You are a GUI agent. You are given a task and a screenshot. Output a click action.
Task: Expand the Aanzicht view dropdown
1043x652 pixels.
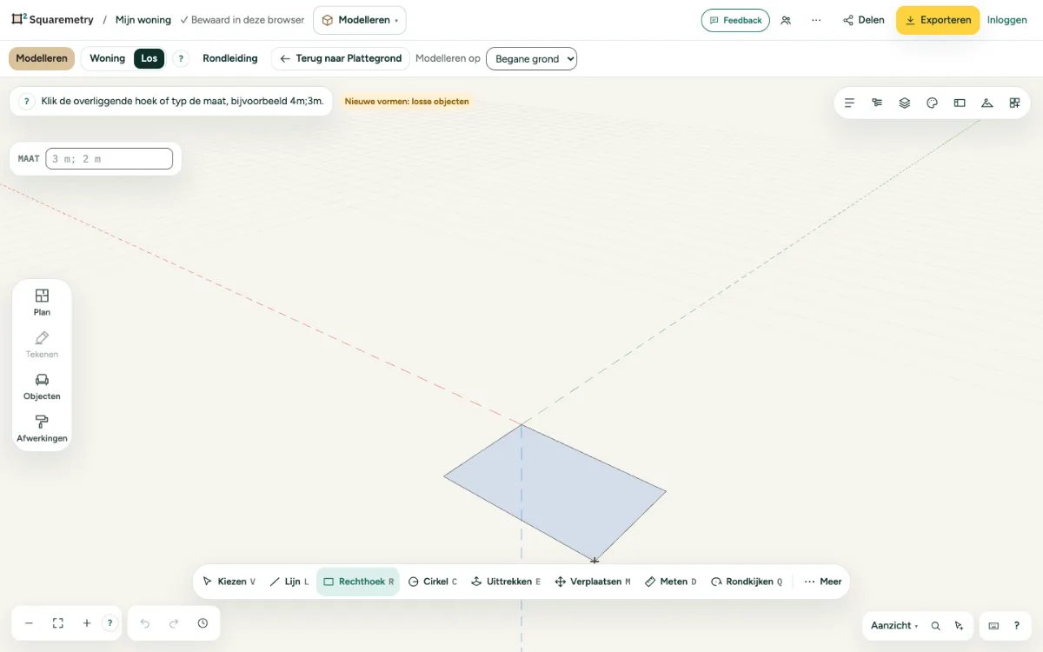(894, 626)
